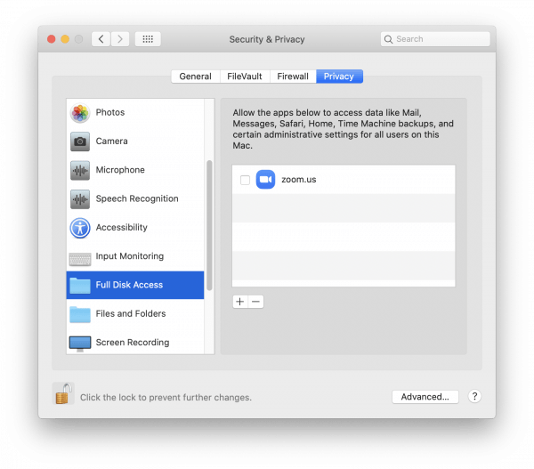The image size is (534, 469).
Task: Enable the zoom.us checkbox
Action: coord(245,180)
